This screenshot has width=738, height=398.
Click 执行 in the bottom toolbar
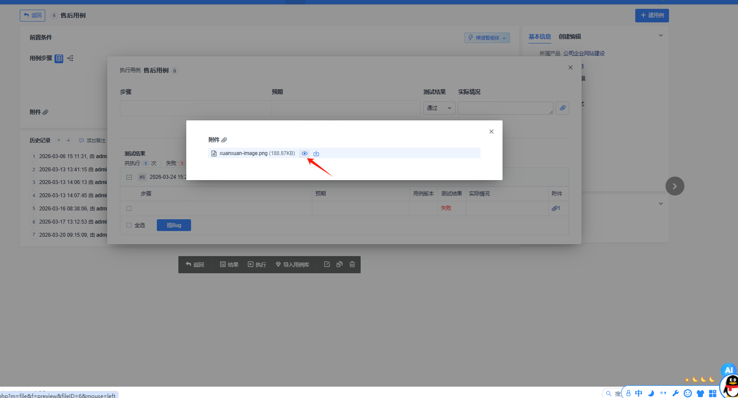[x=257, y=264]
